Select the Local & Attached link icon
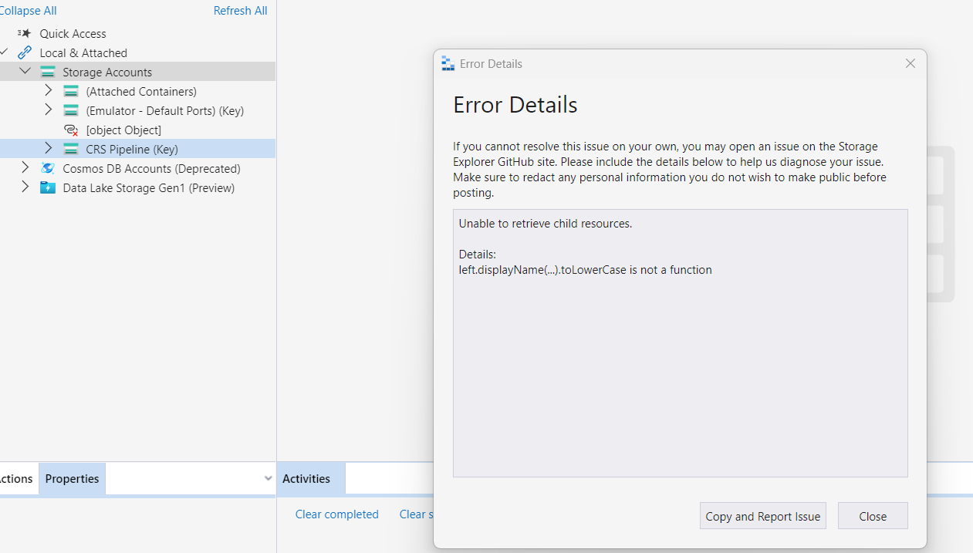 pyautogui.click(x=24, y=52)
